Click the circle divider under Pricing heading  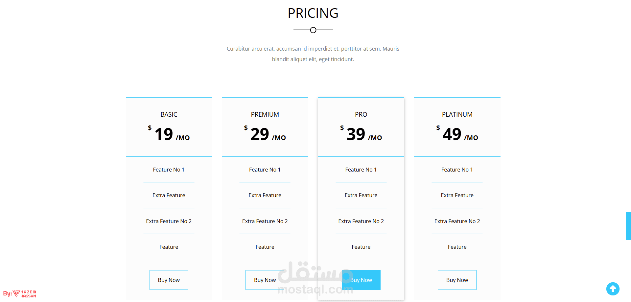pyautogui.click(x=313, y=30)
